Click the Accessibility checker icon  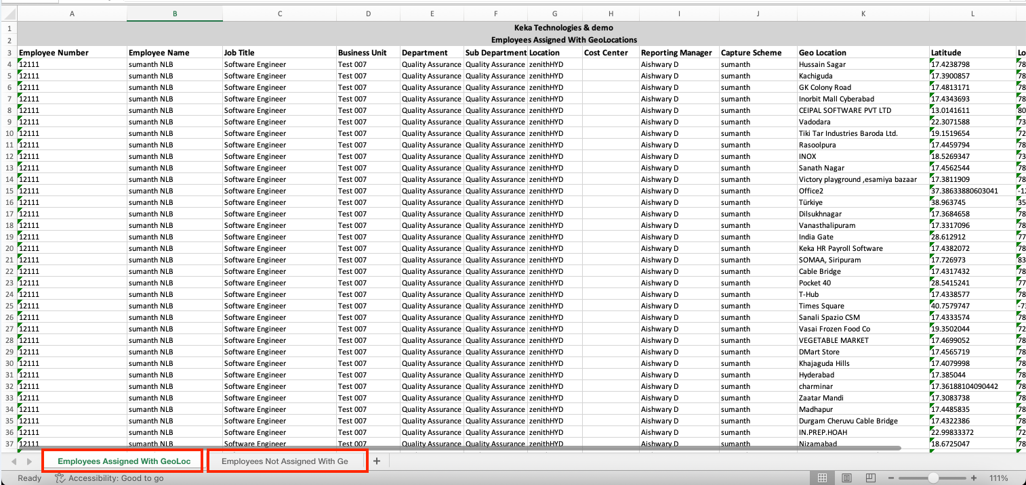click(x=58, y=478)
